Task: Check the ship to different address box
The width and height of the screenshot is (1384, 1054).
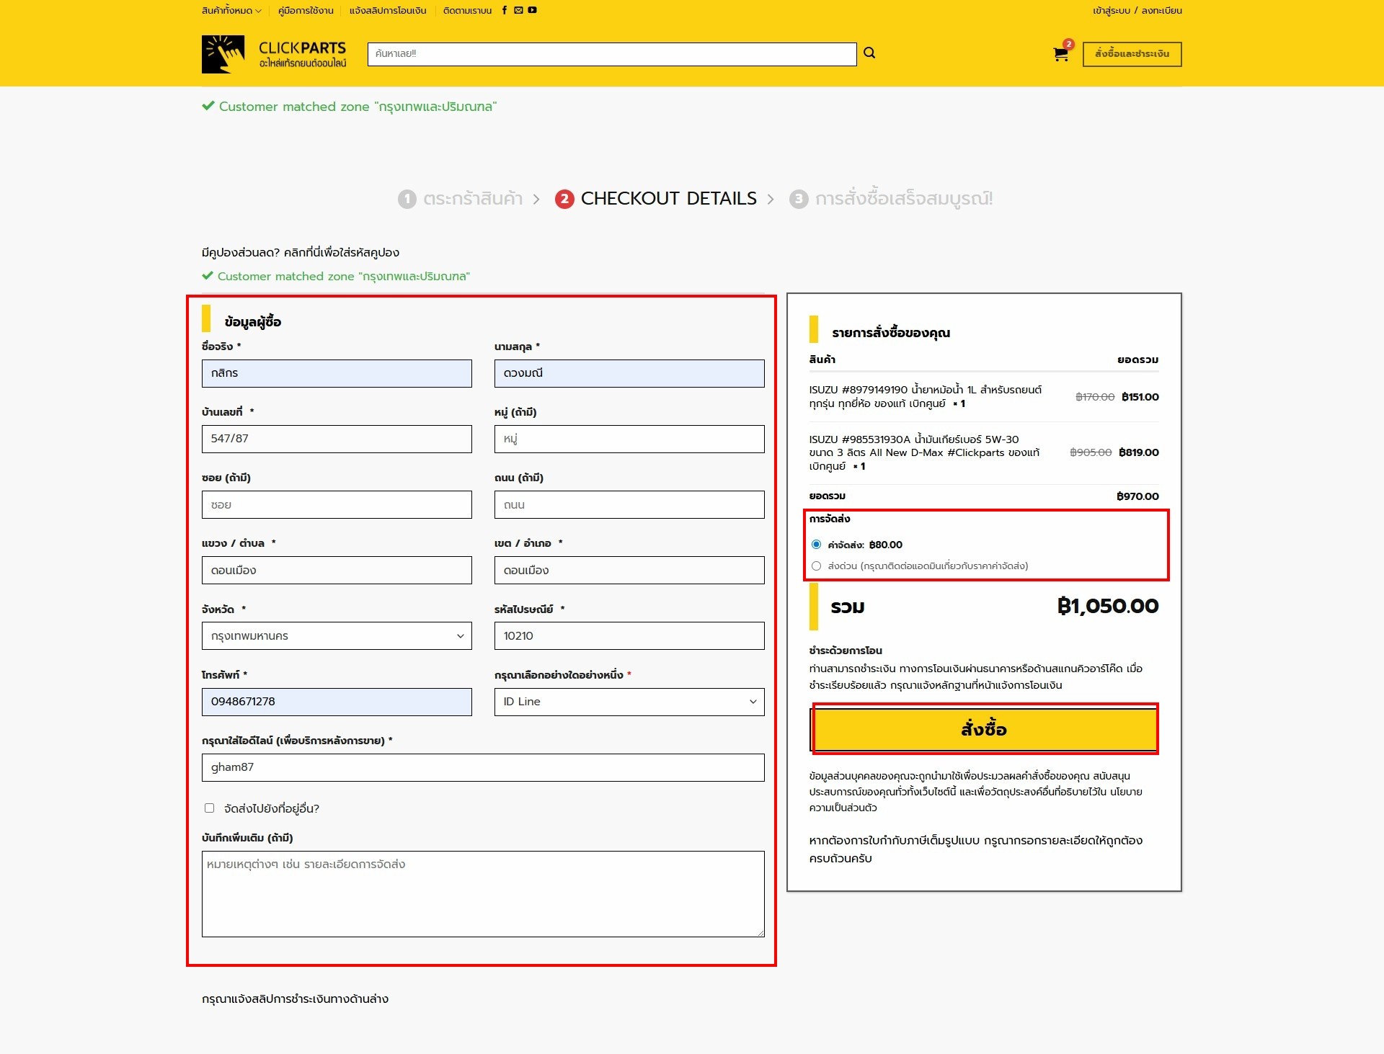Action: pos(210,808)
